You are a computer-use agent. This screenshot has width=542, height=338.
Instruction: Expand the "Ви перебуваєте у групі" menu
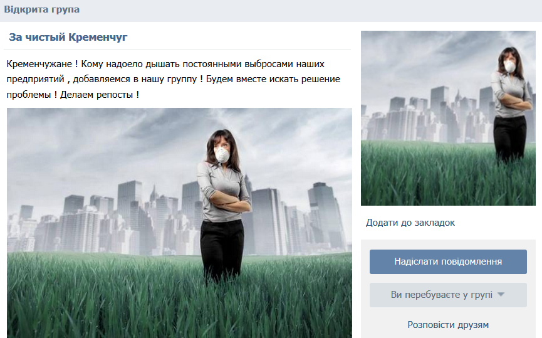tap(448, 295)
